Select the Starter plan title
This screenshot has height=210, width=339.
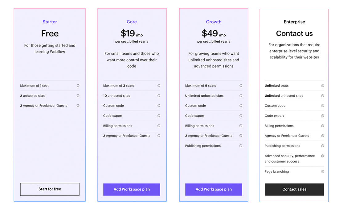(50, 22)
